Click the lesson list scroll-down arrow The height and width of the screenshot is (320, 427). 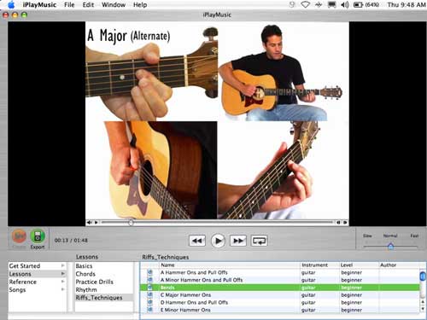coord(423,308)
